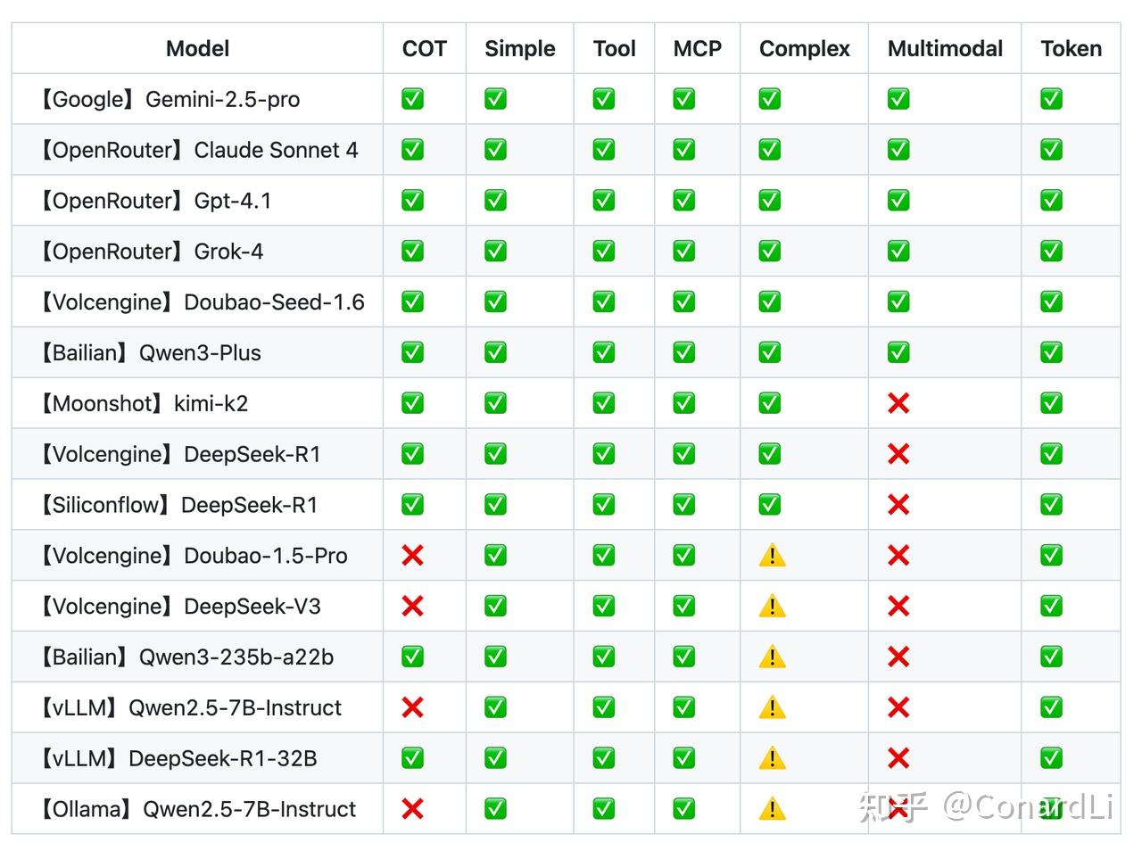Click the Multimodal cross for Volcengine DeepSeek-R1
Image resolution: width=1142 pixels, height=851 pixels.
tap(898, 454)
